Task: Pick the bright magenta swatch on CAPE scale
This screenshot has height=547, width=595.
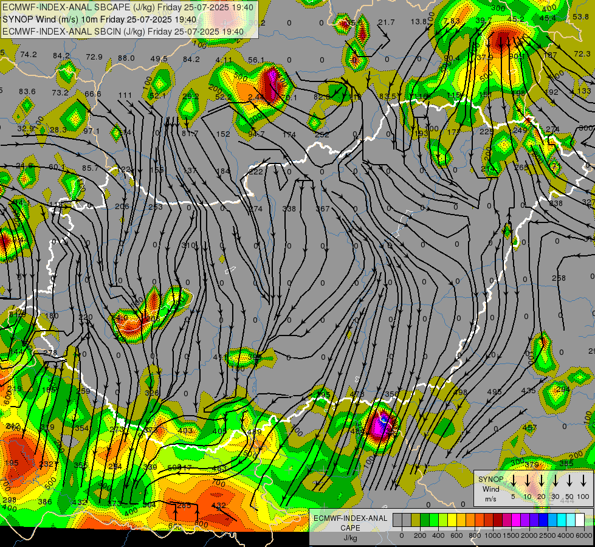Action: click(x=516, y=520)
